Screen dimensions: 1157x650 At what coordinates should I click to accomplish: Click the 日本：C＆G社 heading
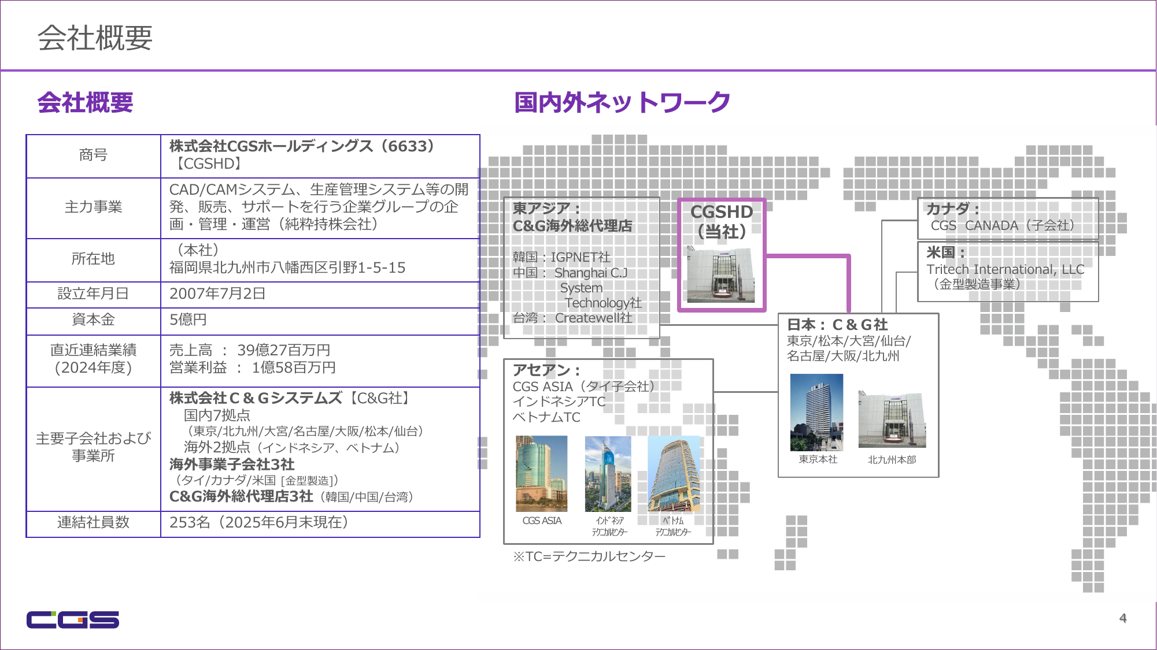(x=837, y=325)
